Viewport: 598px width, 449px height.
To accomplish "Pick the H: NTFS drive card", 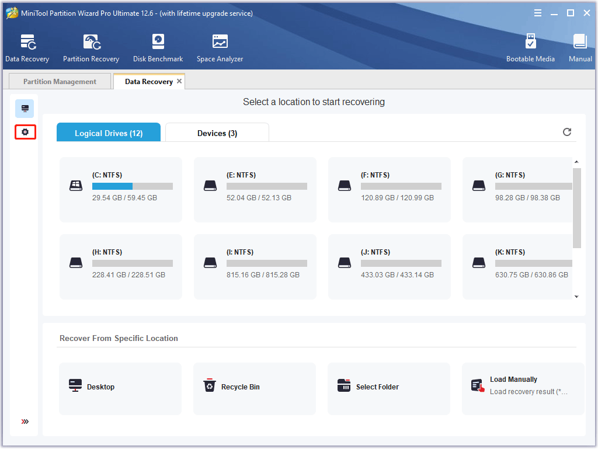I will pyautogui.click(x=121, y=266).
